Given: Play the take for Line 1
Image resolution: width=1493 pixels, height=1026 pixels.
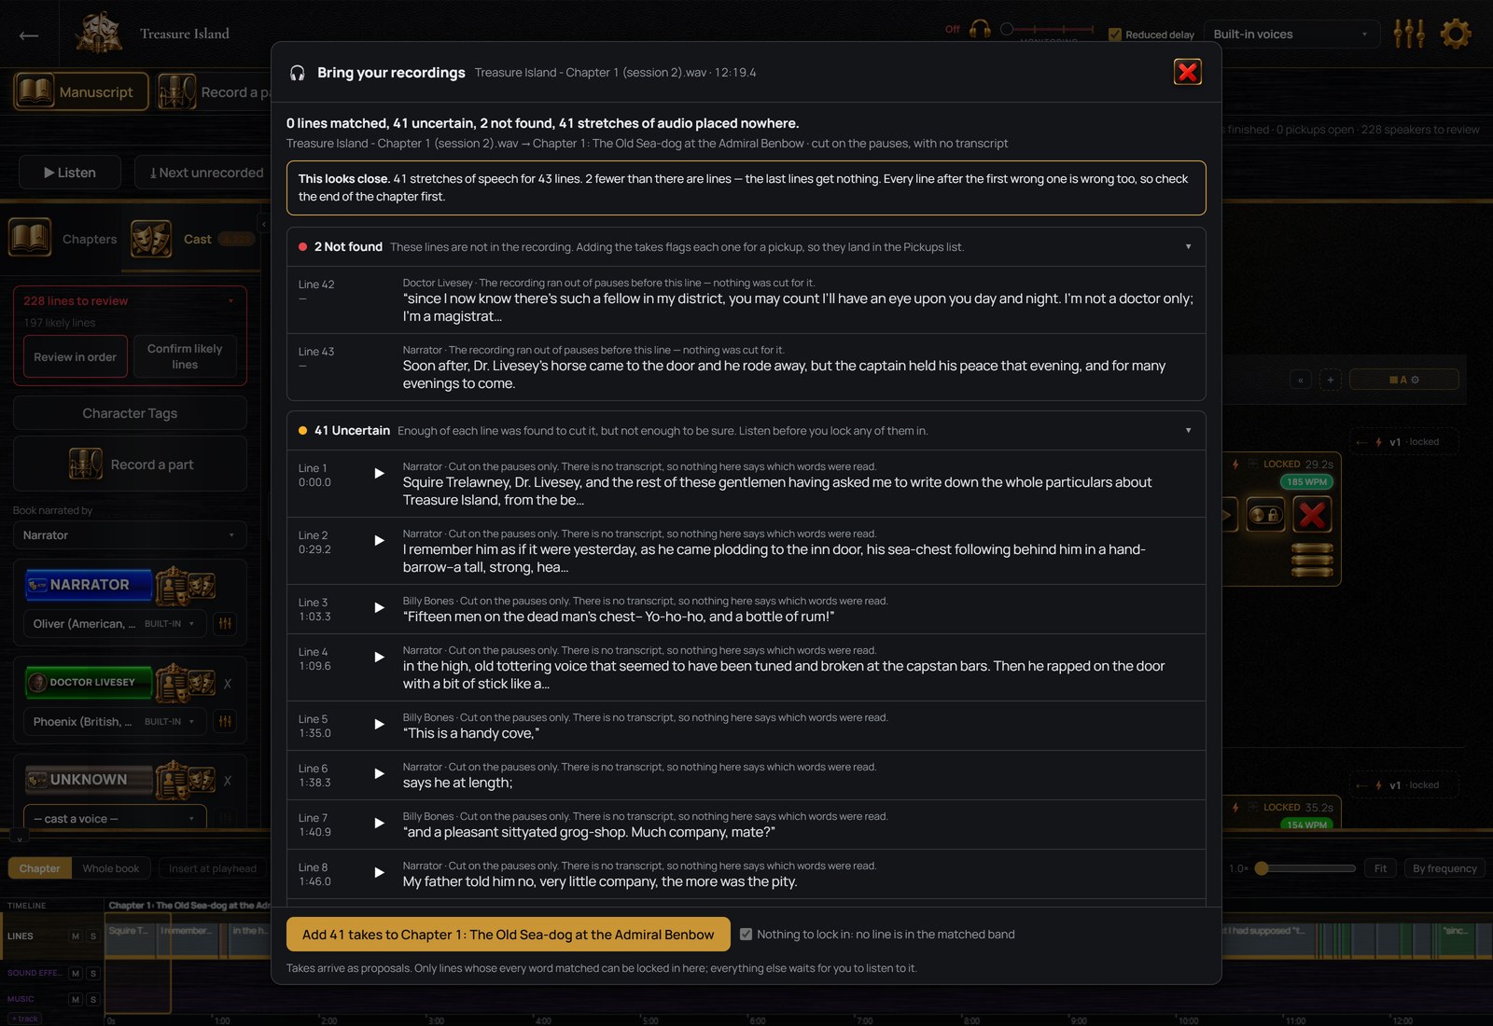Looking at the screenshot, I should coord(379,474).
